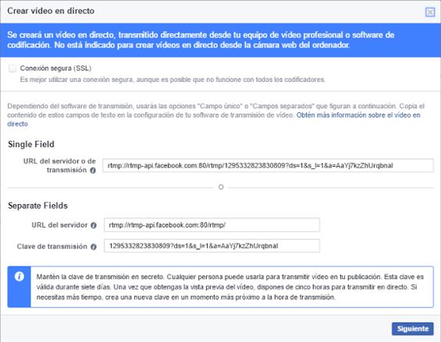Click info icon next to URL del servidor

(94, 225)
